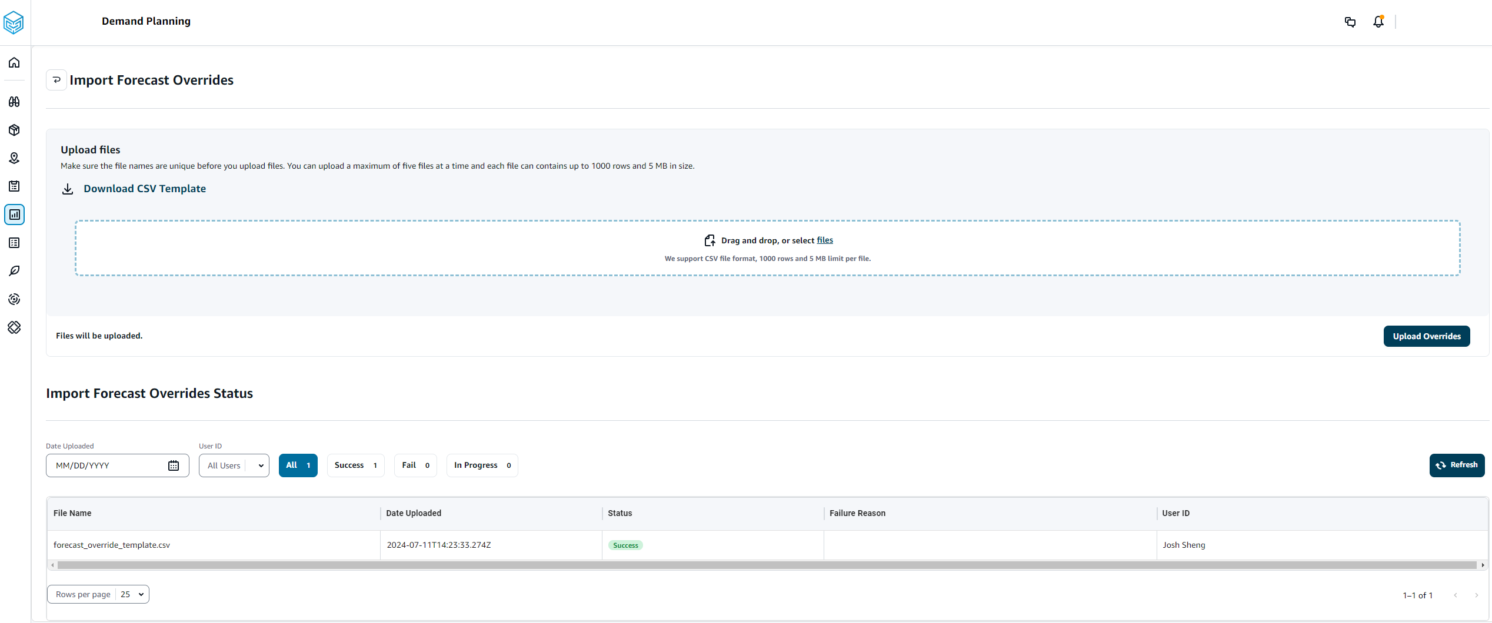The width and height of the screenshot is (1492, 623).
Task: Click the leaf sustainability icon in sidebar
Action: point(14,270)
